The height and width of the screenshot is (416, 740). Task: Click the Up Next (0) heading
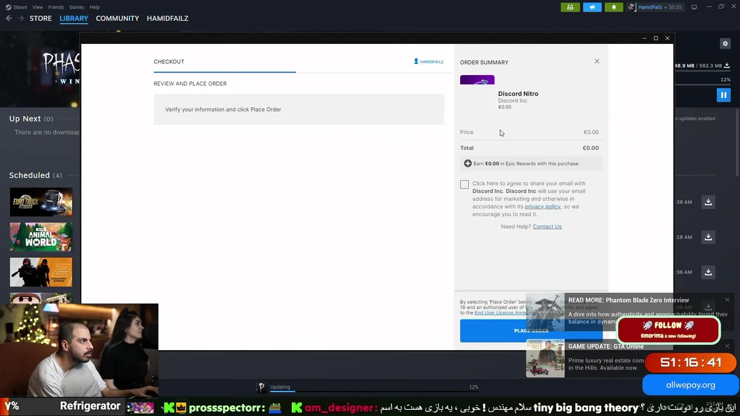coord(31,118)
